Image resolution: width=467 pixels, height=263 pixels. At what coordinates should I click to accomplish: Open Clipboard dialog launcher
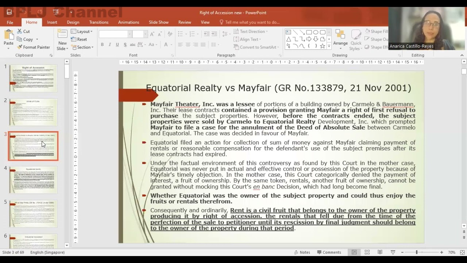pyautogui.click(x=51, y=56)
